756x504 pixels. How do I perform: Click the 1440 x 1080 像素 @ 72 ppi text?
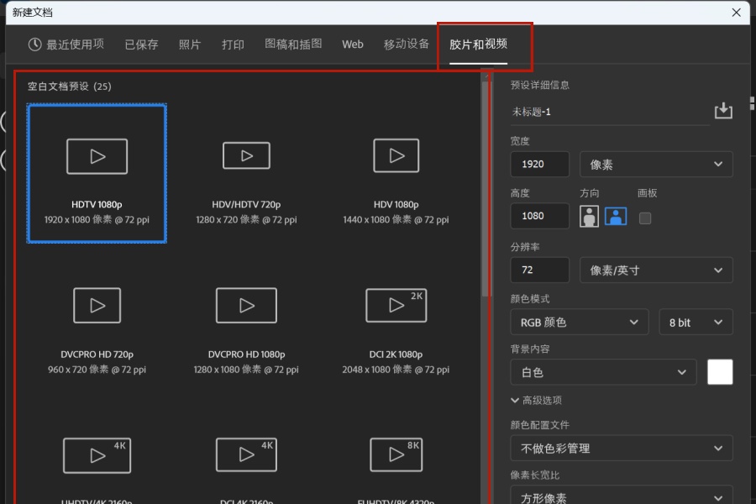click(x=396, y=219)
